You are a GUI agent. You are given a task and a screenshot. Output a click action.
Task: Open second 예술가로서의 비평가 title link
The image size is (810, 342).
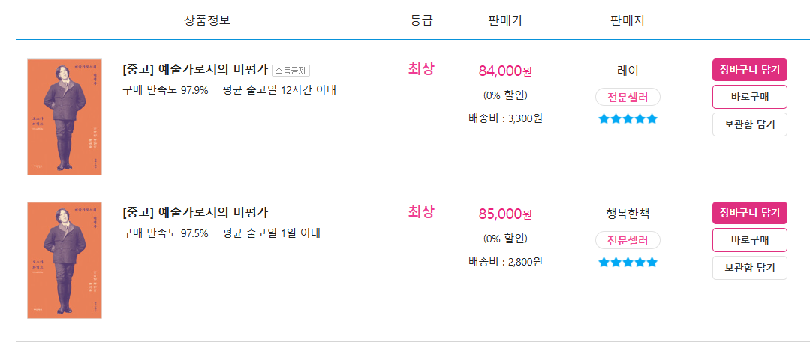[195, 212]
